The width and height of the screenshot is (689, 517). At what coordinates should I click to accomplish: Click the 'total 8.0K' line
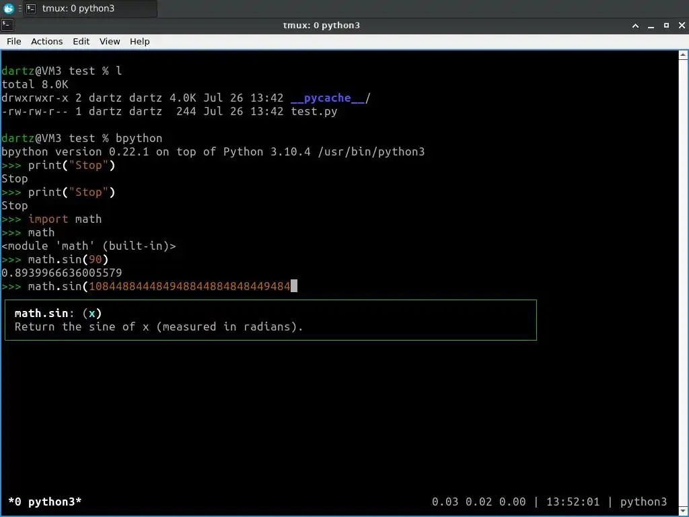pyautogui.click(x=35, y=84)
